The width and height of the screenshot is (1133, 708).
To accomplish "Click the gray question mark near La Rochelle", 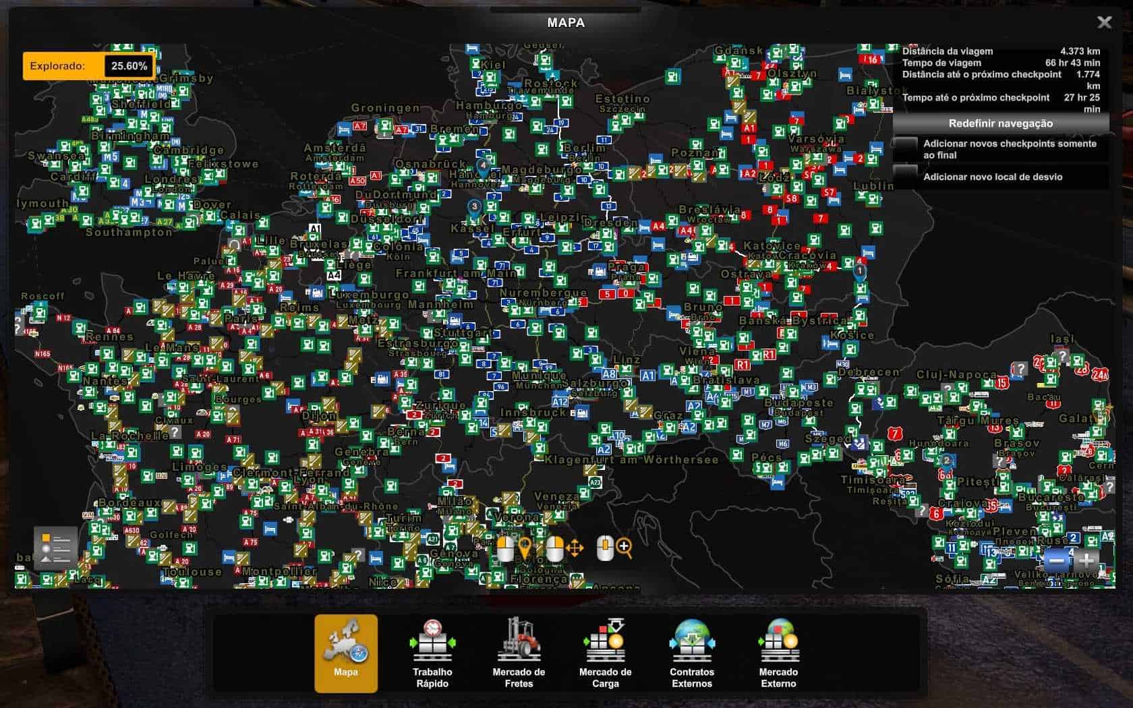I will [175, 432].
